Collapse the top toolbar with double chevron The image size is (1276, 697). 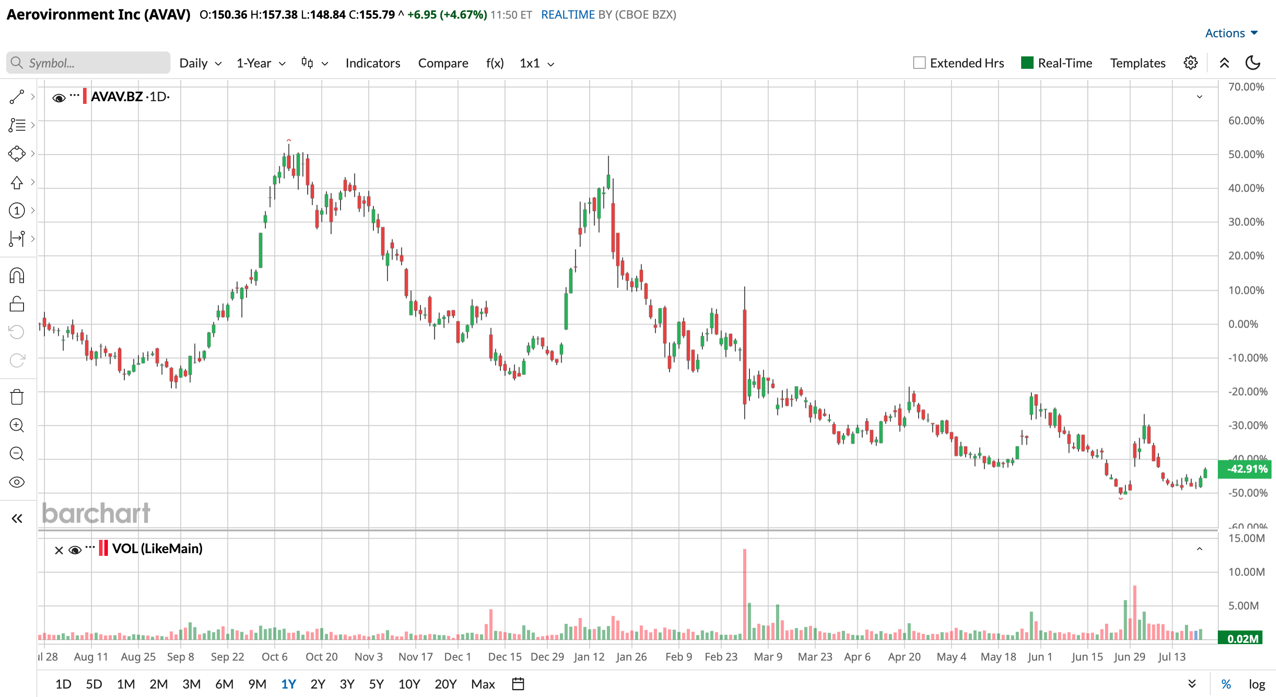[x=1224, y=63]
